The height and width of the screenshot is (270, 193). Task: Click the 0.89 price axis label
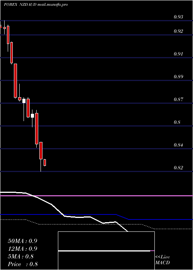[x=178, y=77]
